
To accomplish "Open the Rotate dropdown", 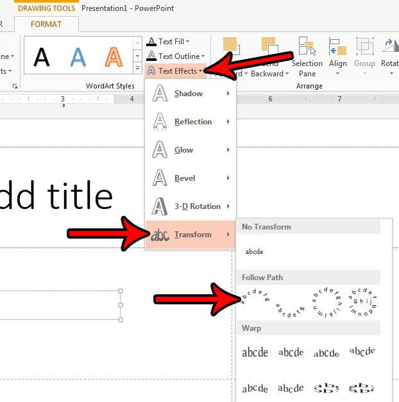I will 390,57.
